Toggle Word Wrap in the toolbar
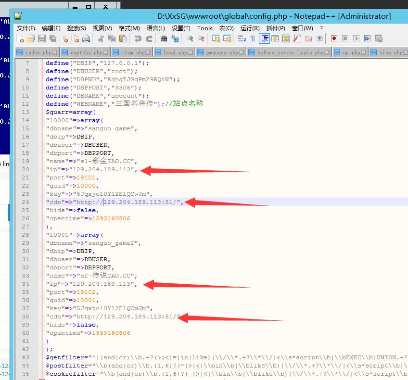This screenshot has height=380, width=408. click(x=242, y=39)
